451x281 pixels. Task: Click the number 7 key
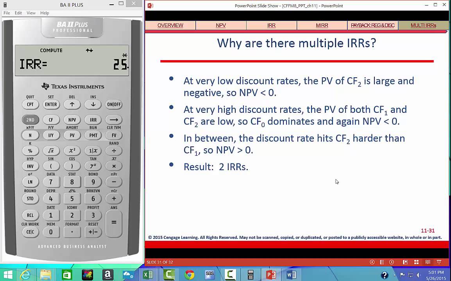(x=51, y=182)
